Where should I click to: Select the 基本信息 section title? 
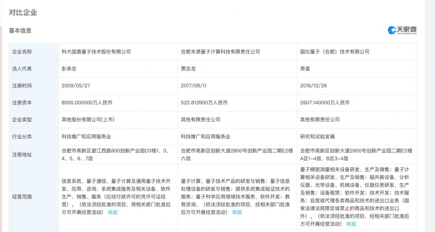click(20, 31)
